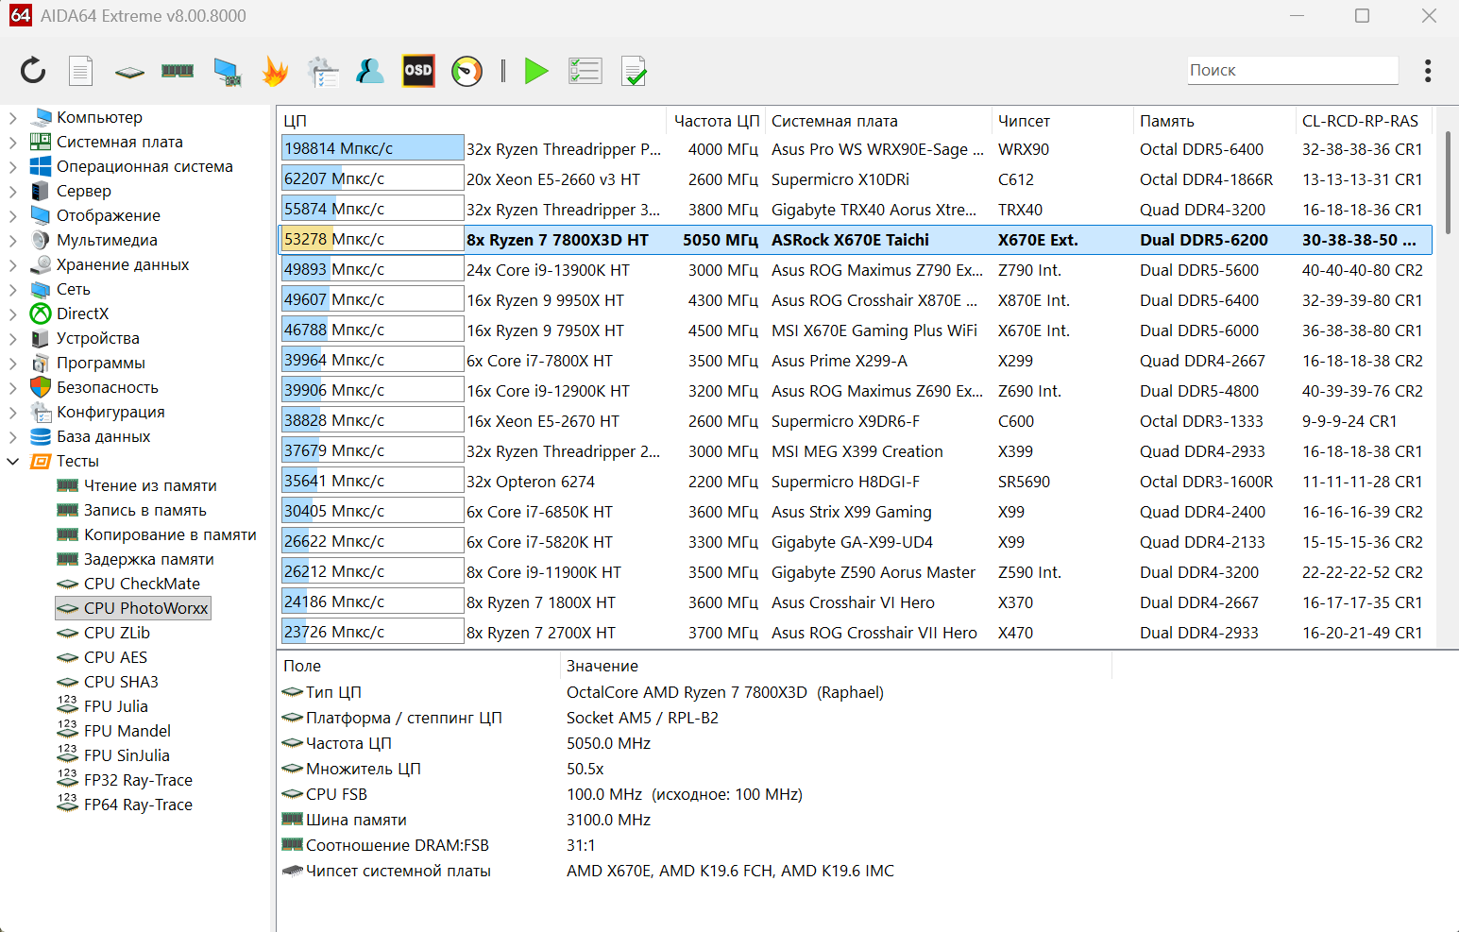Launch the stability test flame icon
The image size is (1459, 932).
tap(275, 71)
